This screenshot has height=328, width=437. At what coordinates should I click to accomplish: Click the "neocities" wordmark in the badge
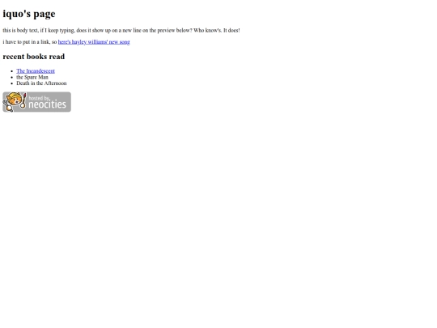[48, 104]
